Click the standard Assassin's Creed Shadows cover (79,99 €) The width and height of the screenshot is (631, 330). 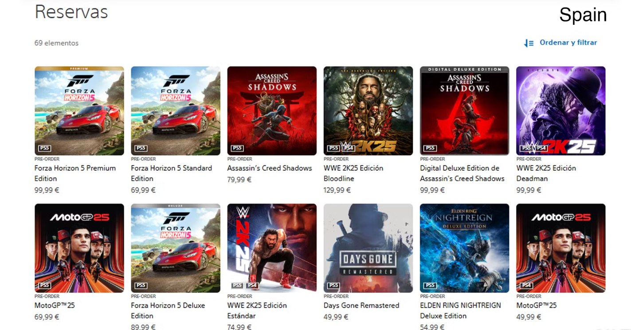coord(272,111)
